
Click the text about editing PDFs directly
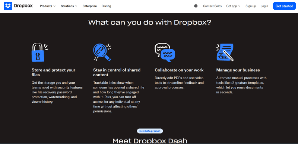[179, 83]
